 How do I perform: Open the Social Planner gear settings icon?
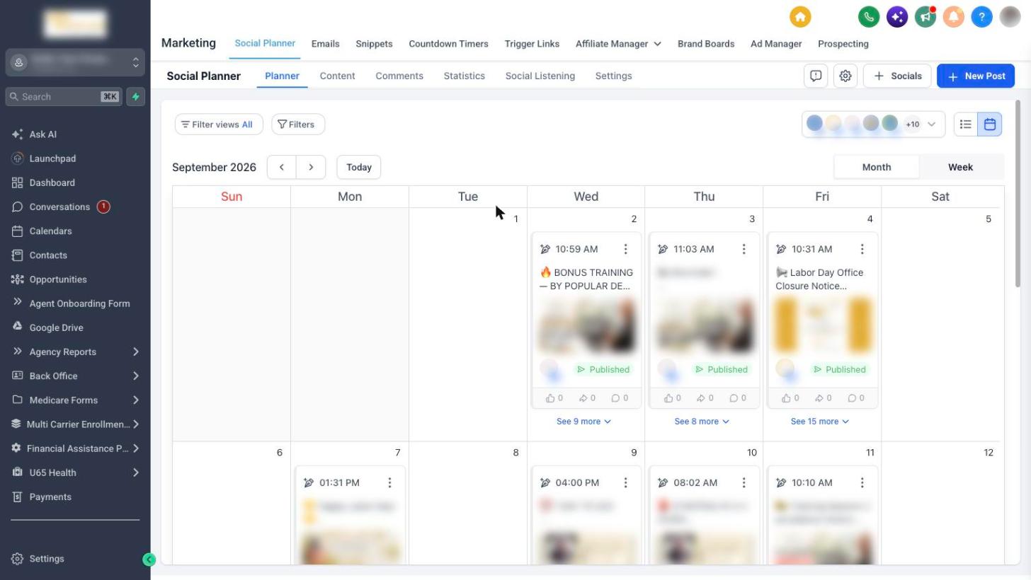(x=845, y=76)
